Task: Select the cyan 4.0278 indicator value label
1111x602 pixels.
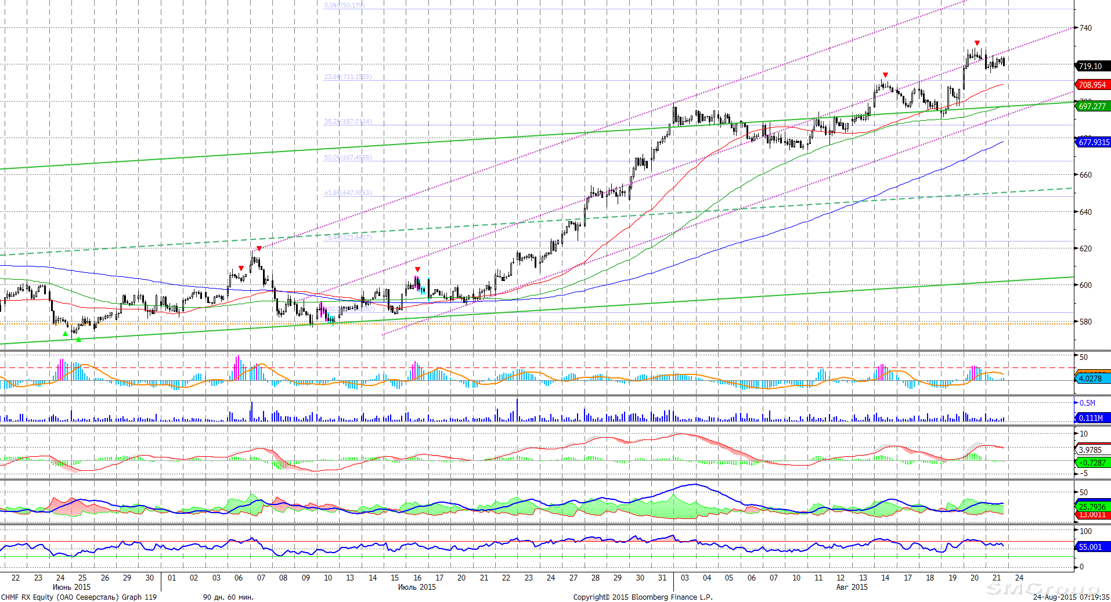Action: pos(1092,378)
